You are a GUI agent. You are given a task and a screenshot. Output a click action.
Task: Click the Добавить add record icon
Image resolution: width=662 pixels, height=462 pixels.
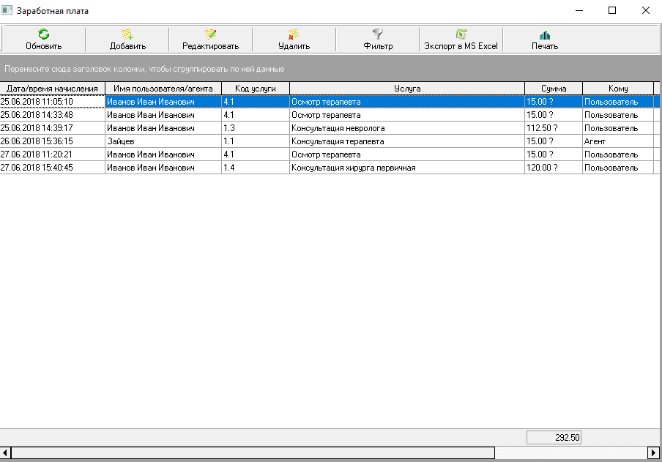point(127,34)
